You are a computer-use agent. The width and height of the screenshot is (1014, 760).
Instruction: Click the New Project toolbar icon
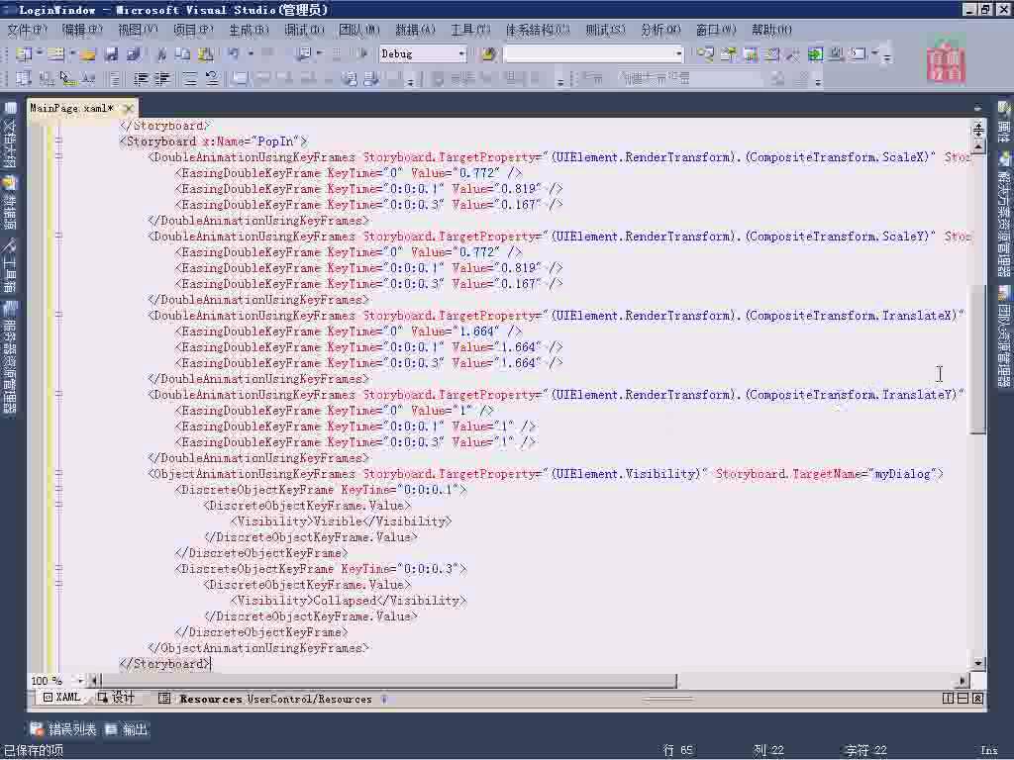coord(24,54)
